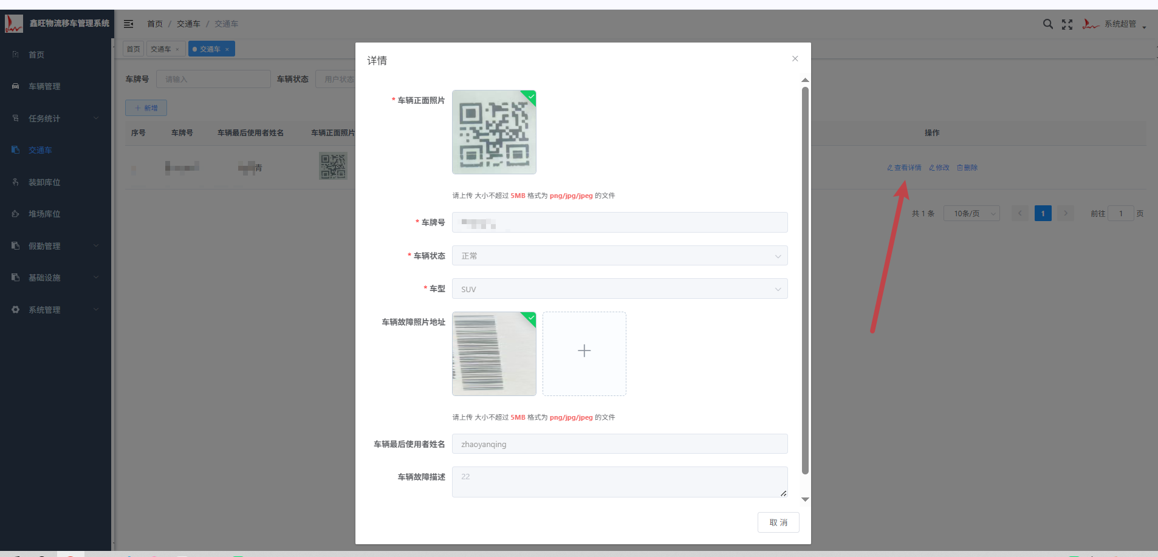The height and width of the screenshot is (557, 1158).
Task: Click the 序号 column header
Action: (x=139, y=133)
